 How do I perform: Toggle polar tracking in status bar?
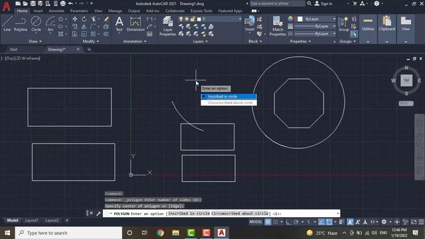coord(296,222)
